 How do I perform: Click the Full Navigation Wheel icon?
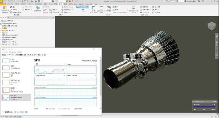click(133, 8)
